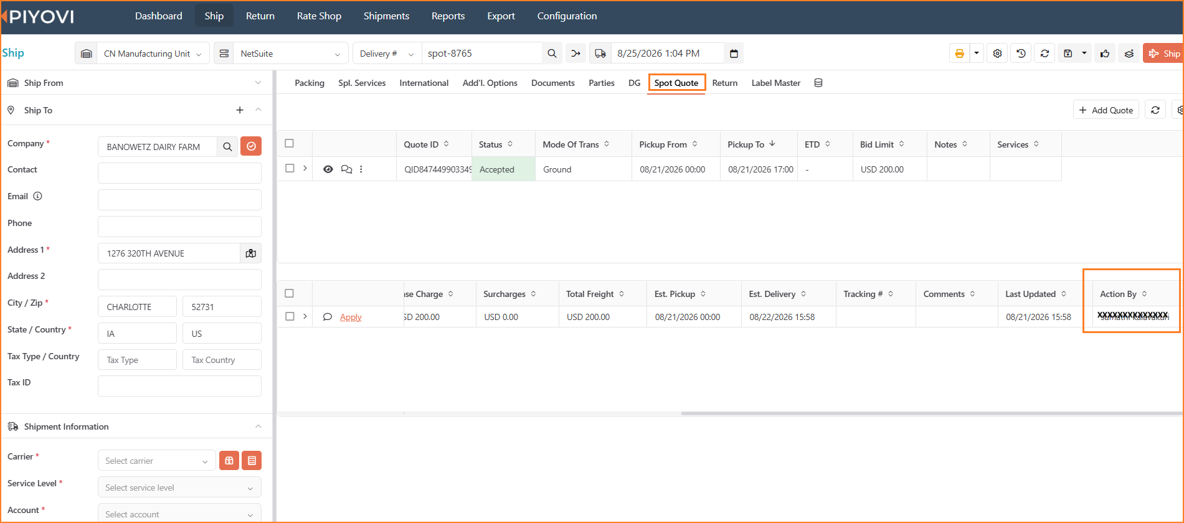Click the plus icon in the Ship To header
This screenshot has height=523, width=1184.
(240, 110)
